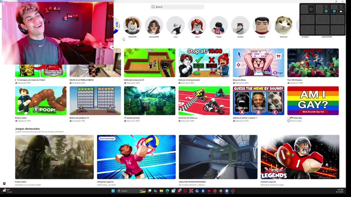Open YouTube from the taskbar
The image size is (351, 197).
coord(209,191)
